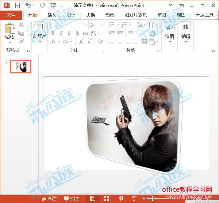Toggle the 备注 (Notes) pane button
Screen dimensions: 219x203
(49, 199)
